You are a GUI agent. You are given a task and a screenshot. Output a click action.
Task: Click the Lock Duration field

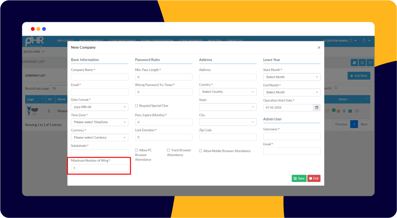click(163, 137)
